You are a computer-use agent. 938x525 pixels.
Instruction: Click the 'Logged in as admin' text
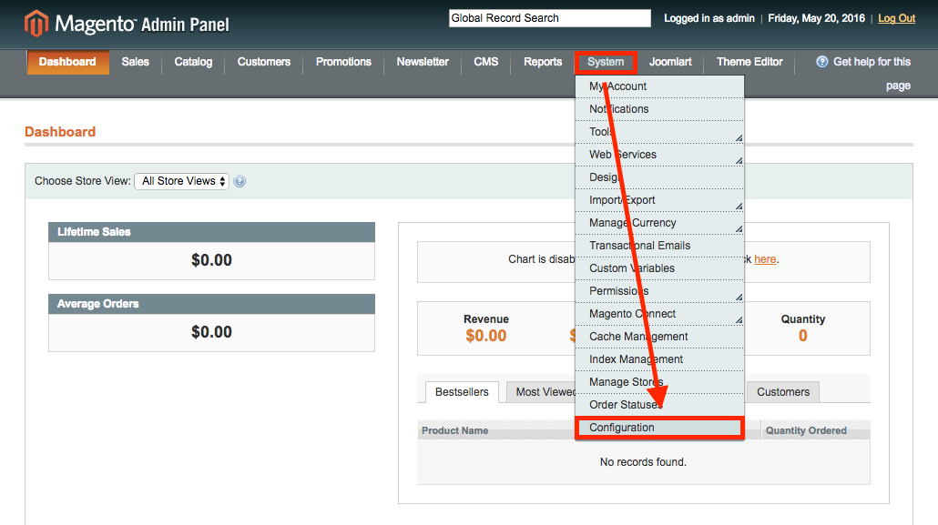click(x=709, y=18)
